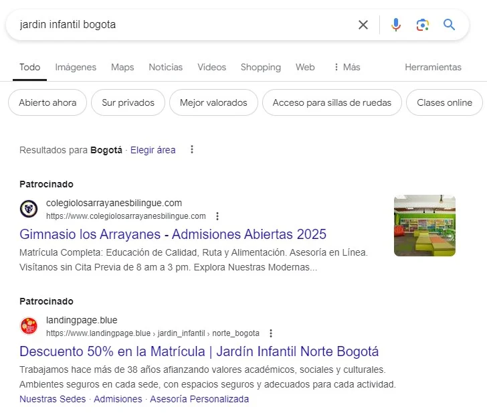Open Herramientas search tools
Screen dimensions: 487x415
(433, 67)
